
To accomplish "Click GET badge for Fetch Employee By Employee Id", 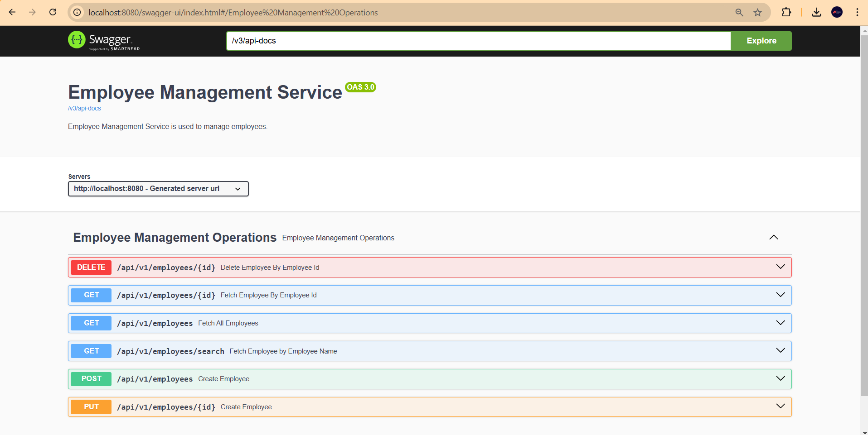I will [x=91, y=295].
